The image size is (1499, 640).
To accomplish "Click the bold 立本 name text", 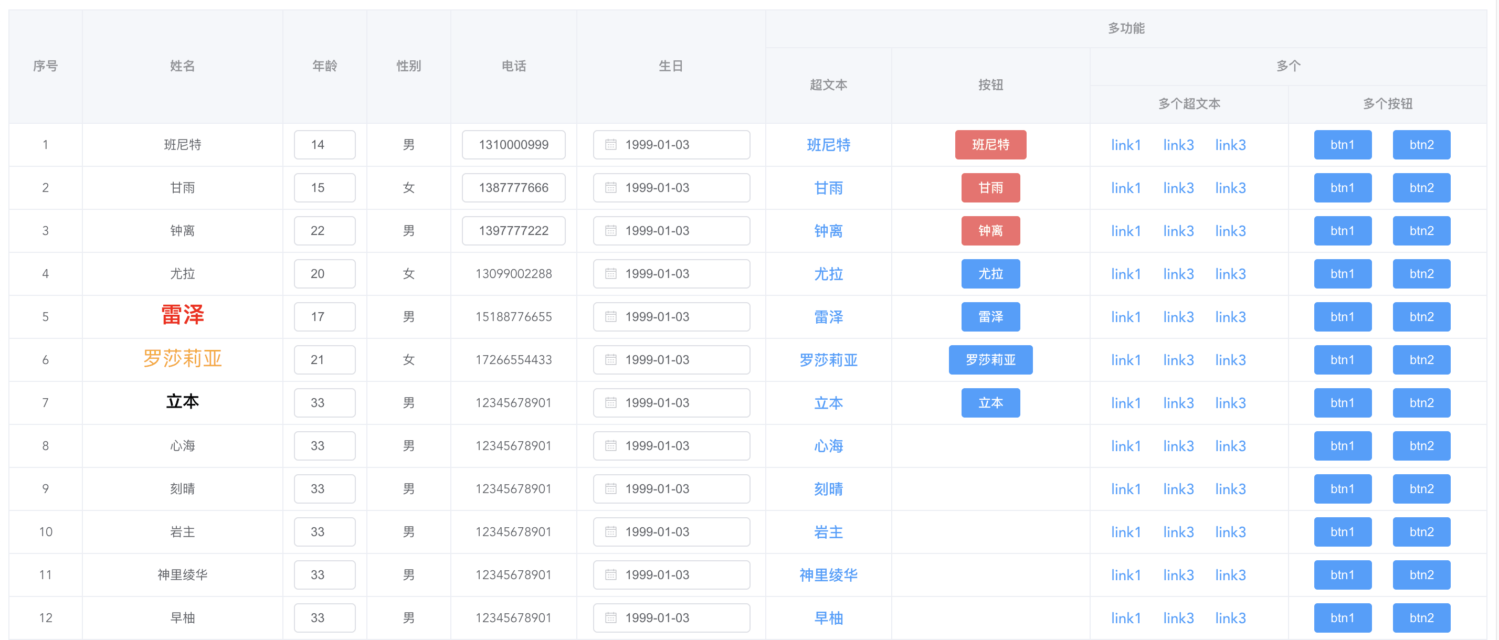I will tap(182, 402).
